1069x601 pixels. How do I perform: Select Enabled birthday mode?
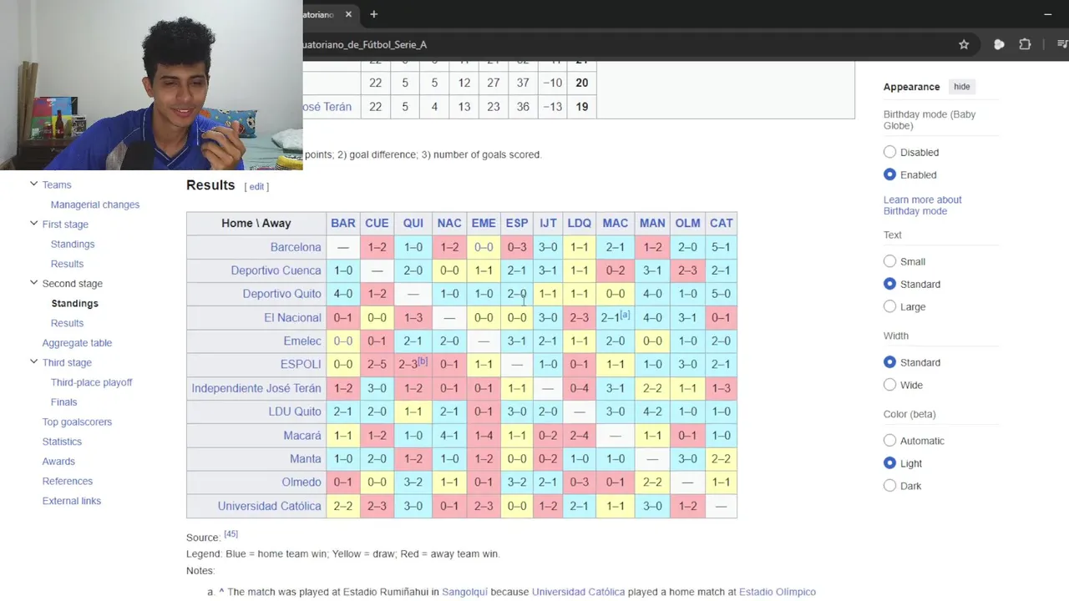pyautogui.click(x=889, y=174)
